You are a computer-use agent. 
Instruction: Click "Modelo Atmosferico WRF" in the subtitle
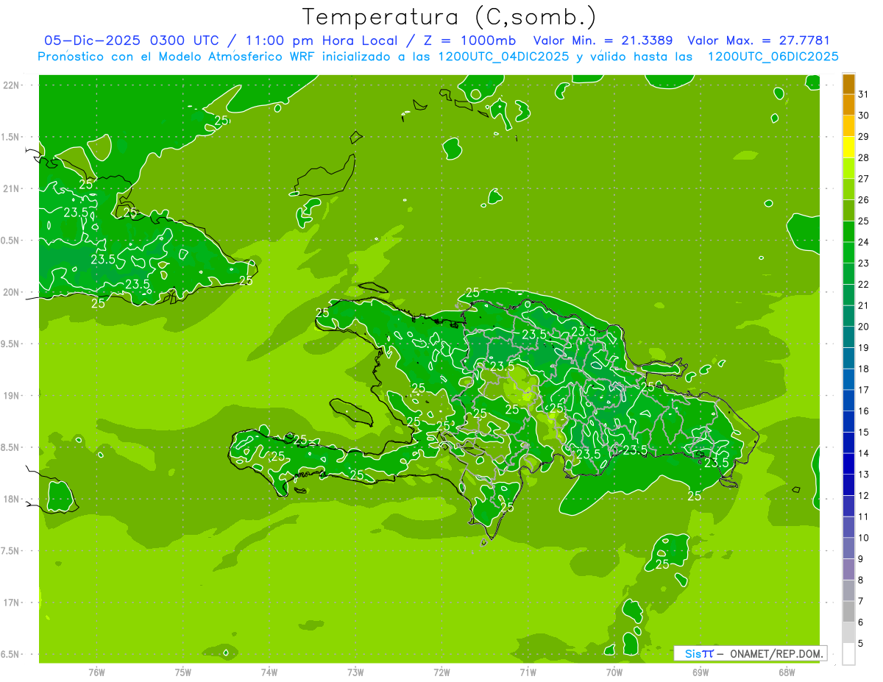point(237,57)
